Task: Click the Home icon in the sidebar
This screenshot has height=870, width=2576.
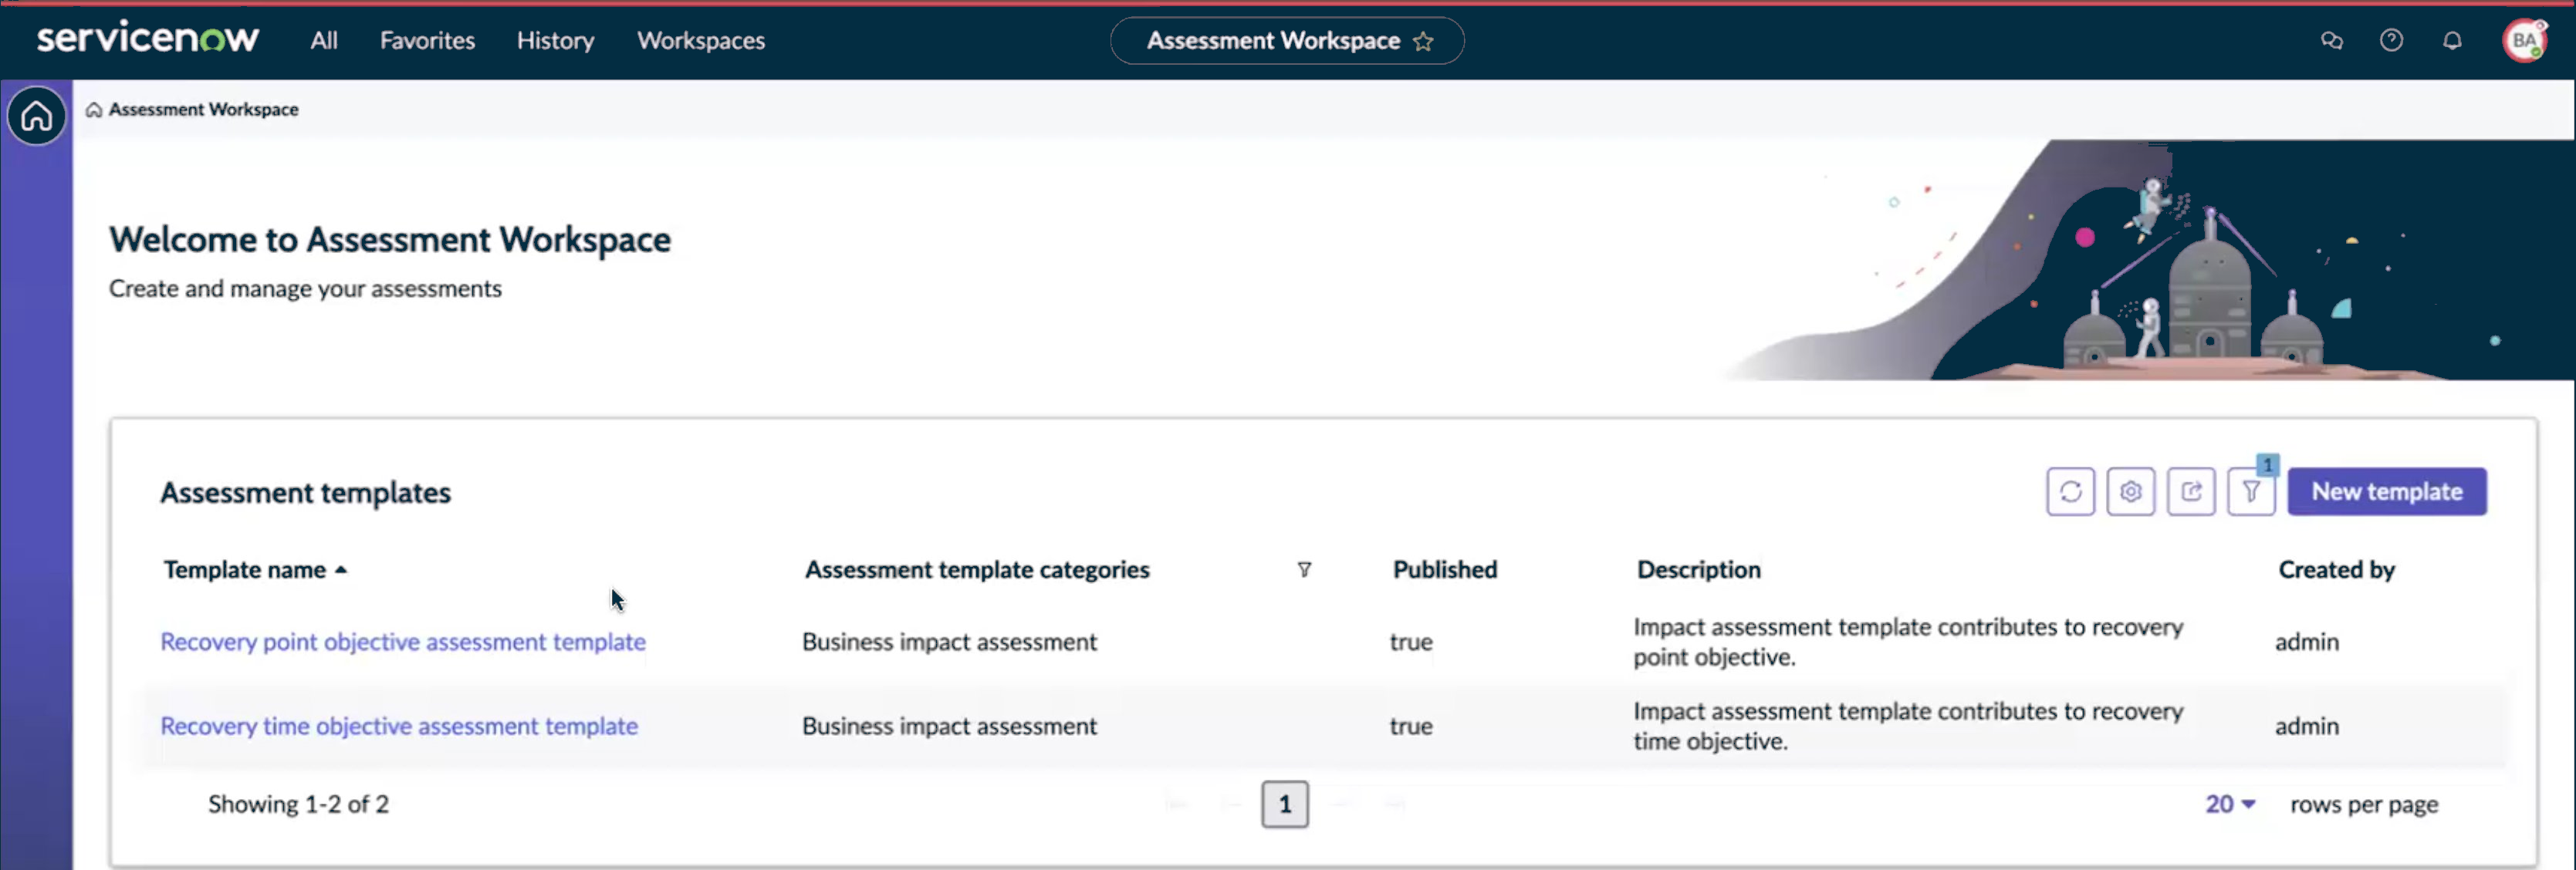Action: click(x=36, y=116)
